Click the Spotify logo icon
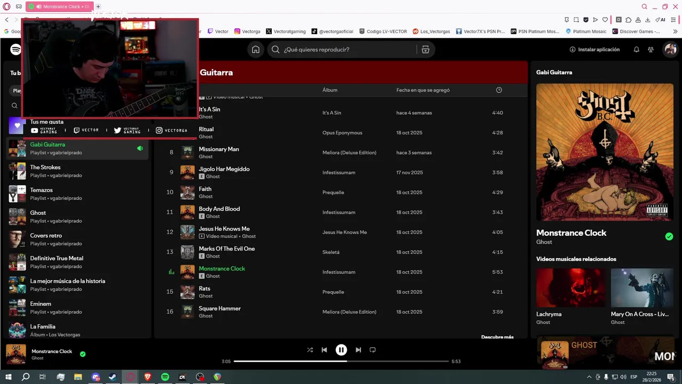 coord(15,50)
